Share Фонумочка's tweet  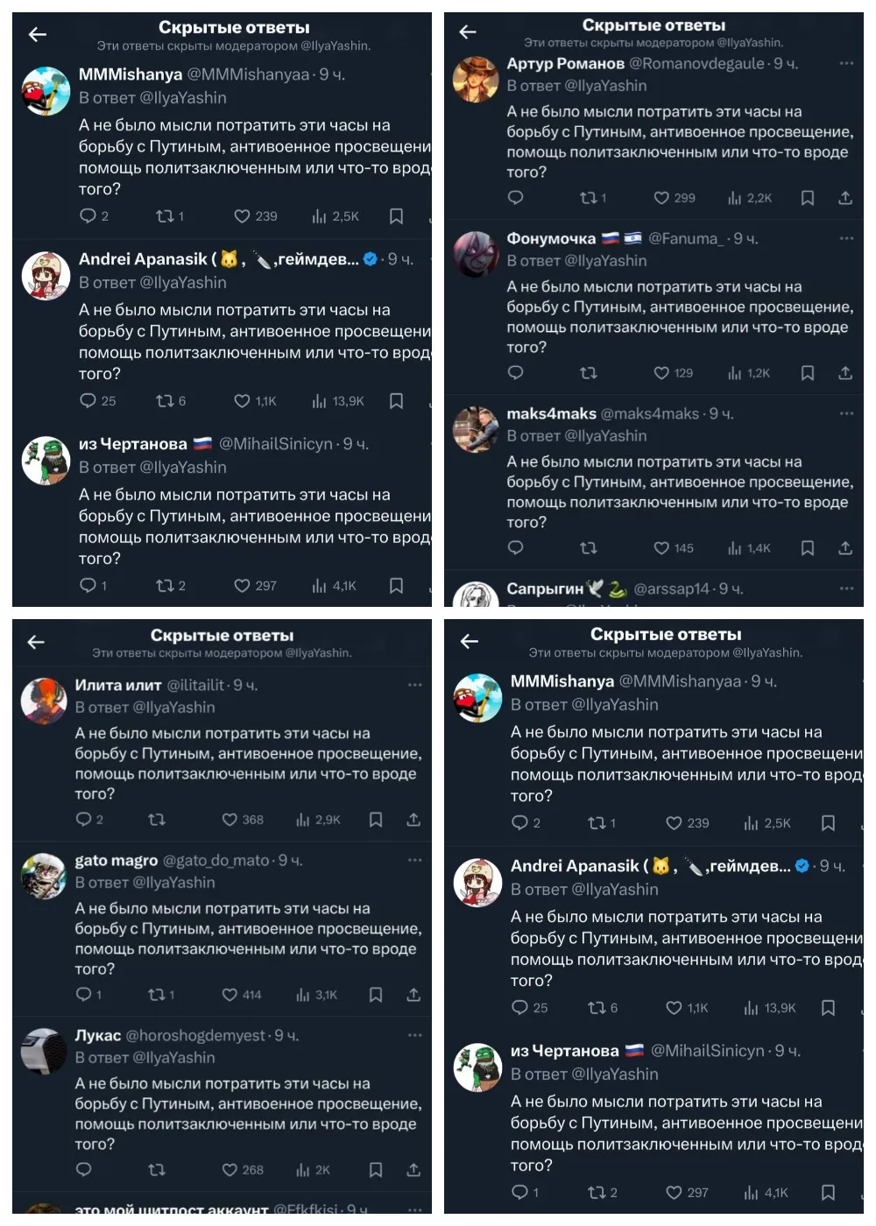pyautogui.click(x=845, y=373)
